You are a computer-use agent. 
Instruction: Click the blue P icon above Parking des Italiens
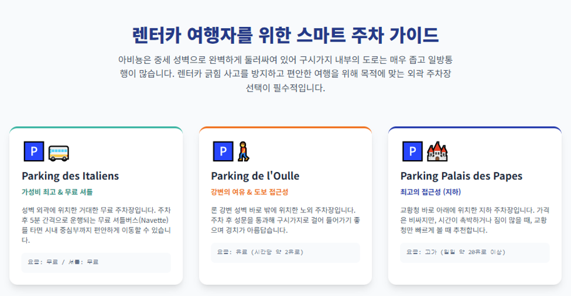(34, 152)
